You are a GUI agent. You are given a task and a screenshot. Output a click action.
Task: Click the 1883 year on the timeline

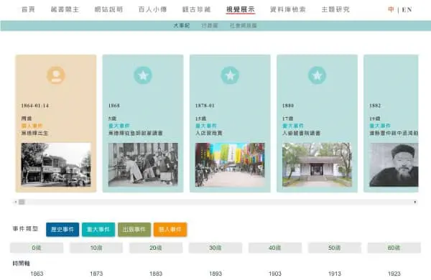[156, 274]
